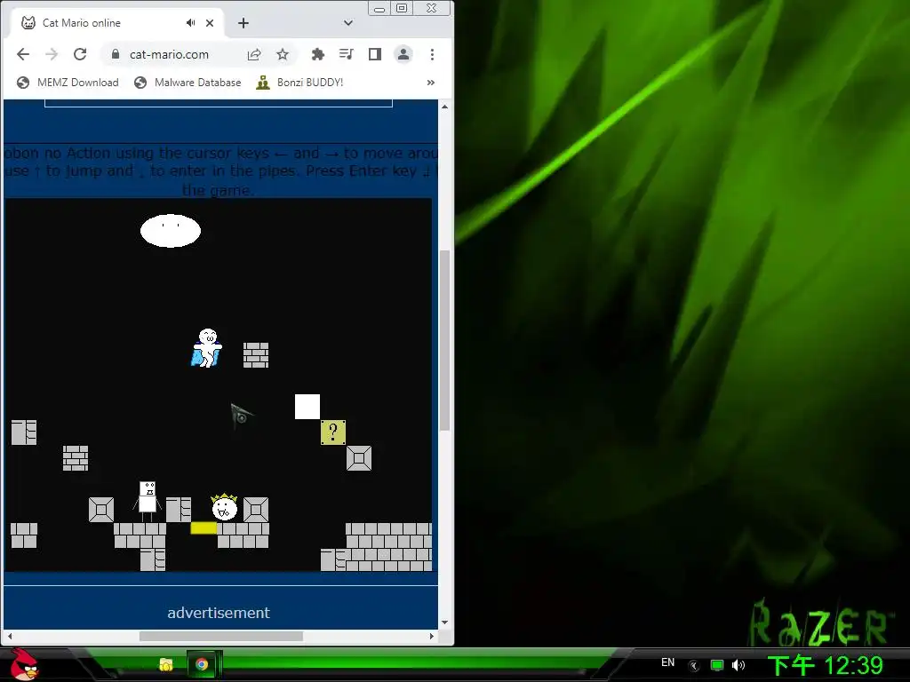Click the white cloud with face
The width and height of the screenshot is (910, 682).
(171, 231)
